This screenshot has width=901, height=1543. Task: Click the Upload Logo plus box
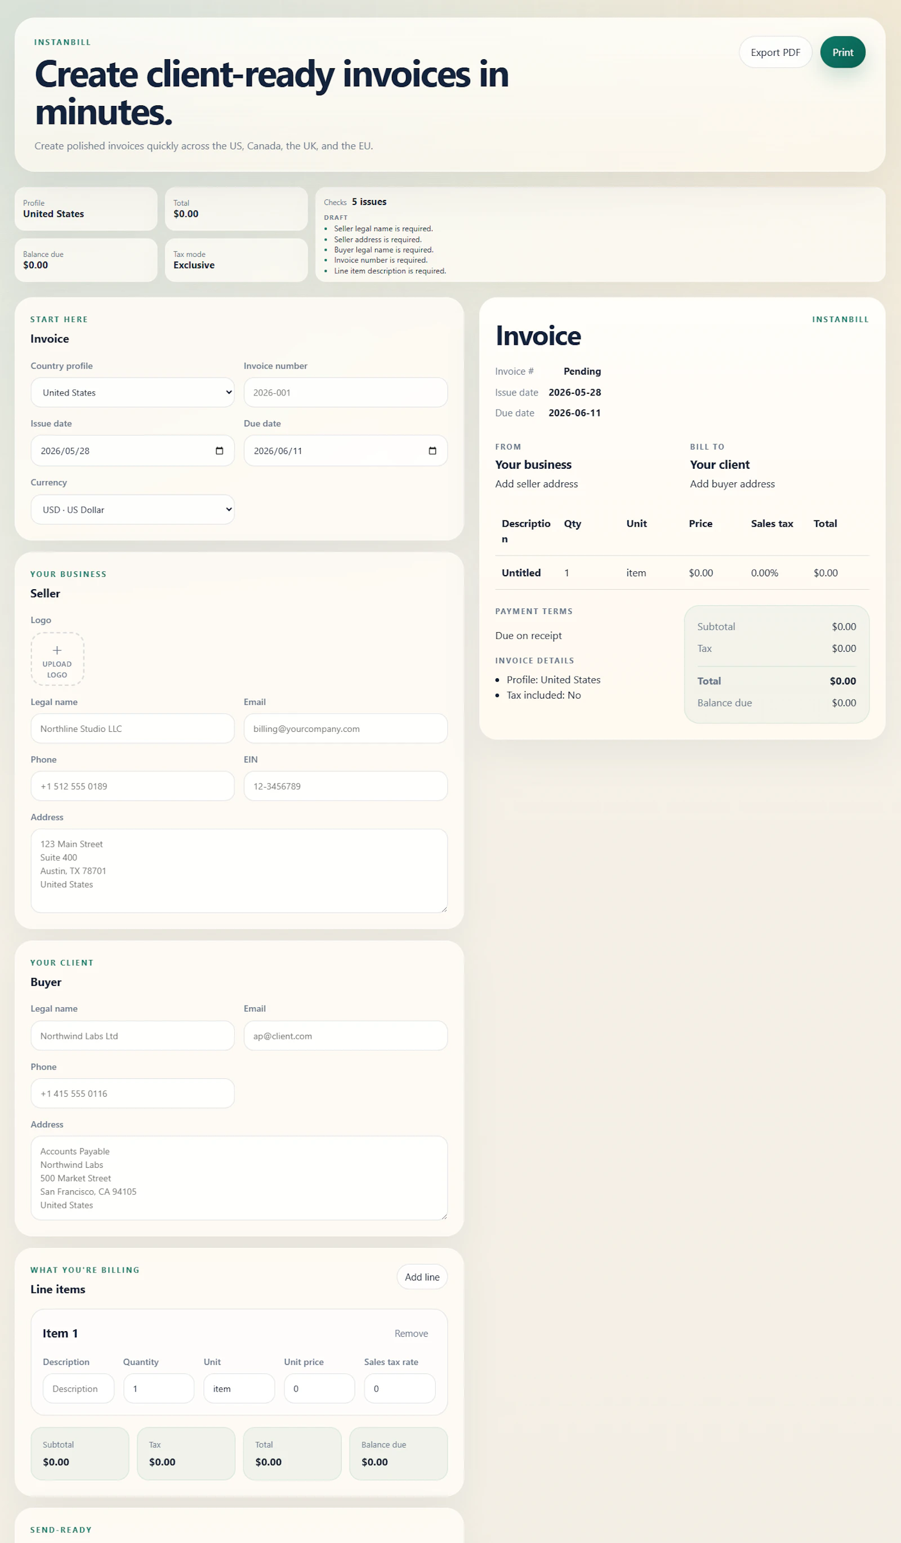(57, 659)
